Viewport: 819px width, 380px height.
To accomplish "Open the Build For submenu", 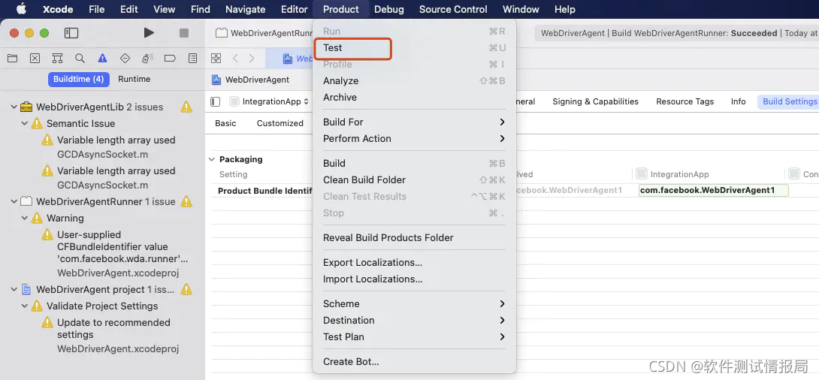I will [414, 122].
